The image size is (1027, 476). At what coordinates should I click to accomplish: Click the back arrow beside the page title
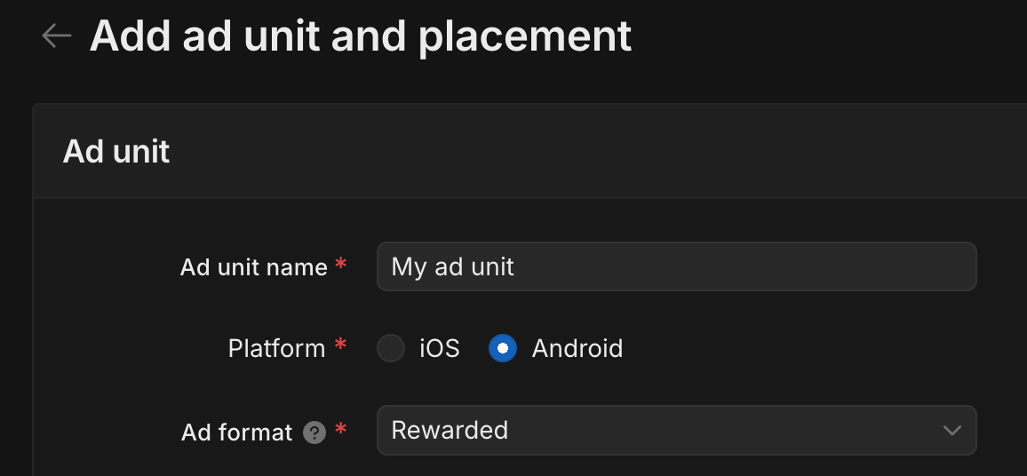tap(57, 36)
